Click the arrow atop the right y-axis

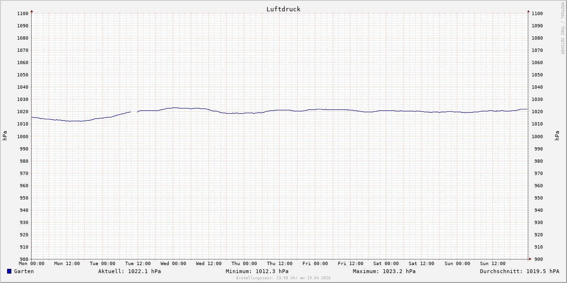[528, 10]
